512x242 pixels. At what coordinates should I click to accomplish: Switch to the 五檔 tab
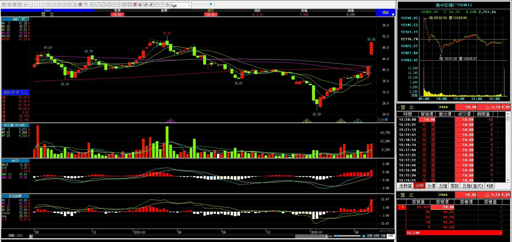tap(443, 186)
